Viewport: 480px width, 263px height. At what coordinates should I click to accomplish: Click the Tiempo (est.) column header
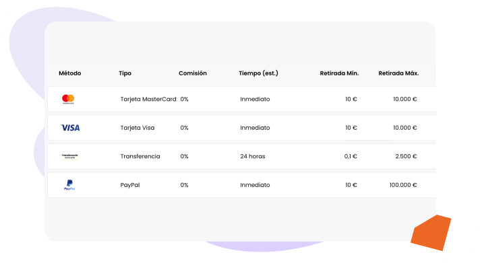tap(258, 73)
